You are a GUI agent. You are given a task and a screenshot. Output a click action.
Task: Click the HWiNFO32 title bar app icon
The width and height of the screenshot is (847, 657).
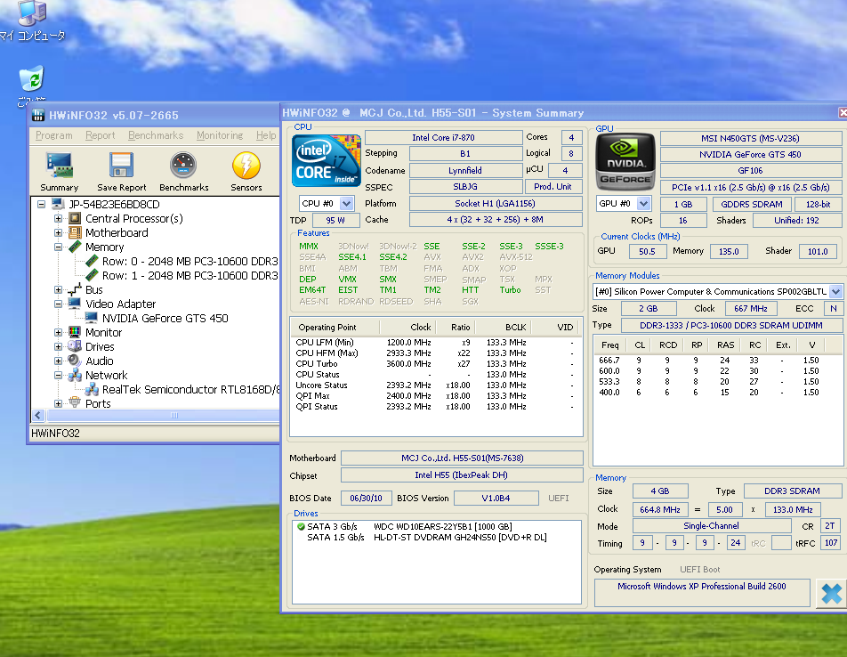(x=37, y=115)
